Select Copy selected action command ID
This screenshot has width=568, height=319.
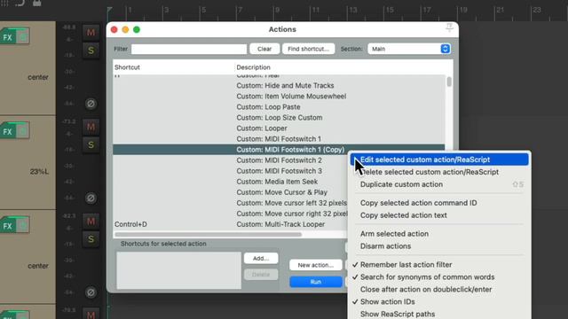(x=439, y=203)
